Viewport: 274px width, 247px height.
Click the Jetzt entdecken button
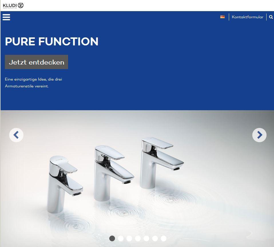37,62
